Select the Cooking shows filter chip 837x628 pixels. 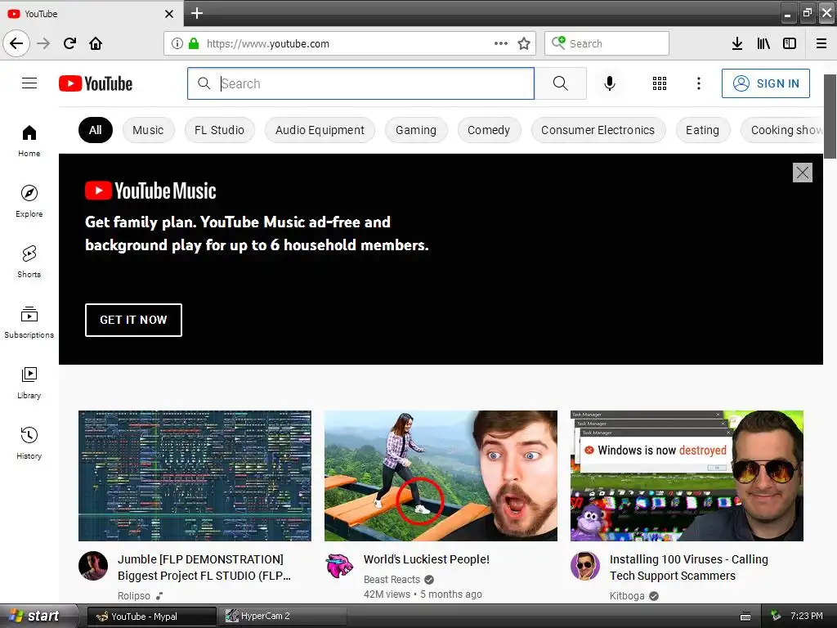[x=782, y=130]
